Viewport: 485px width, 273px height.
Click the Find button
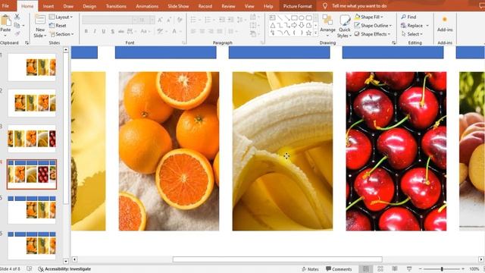click(x=408, y=17)
